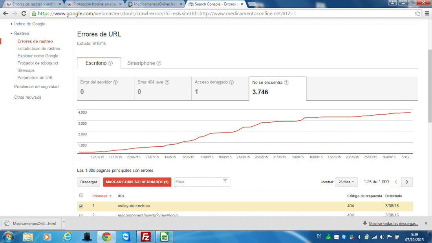
Task: Go to next page of results
Action: point(407,182)
